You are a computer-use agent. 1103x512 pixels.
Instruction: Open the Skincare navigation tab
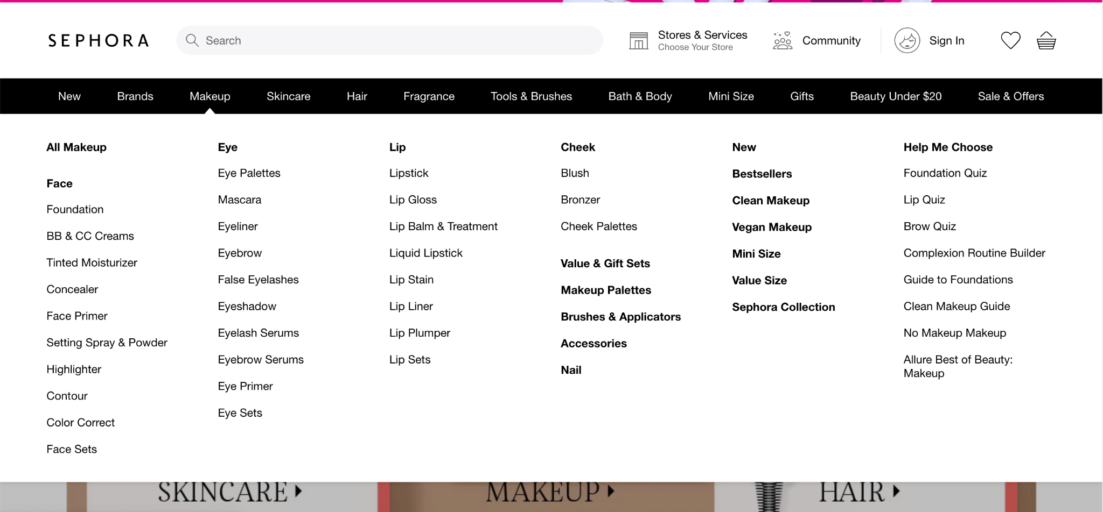pos(289,96)
